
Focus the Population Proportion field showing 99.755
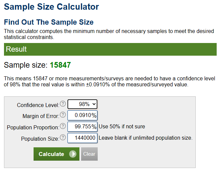82,127
